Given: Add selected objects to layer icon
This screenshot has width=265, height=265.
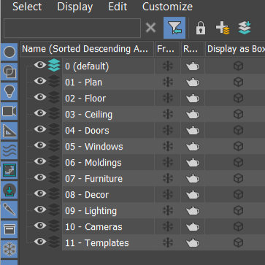Looking at the screenshot, I should (x=245, y=28).
